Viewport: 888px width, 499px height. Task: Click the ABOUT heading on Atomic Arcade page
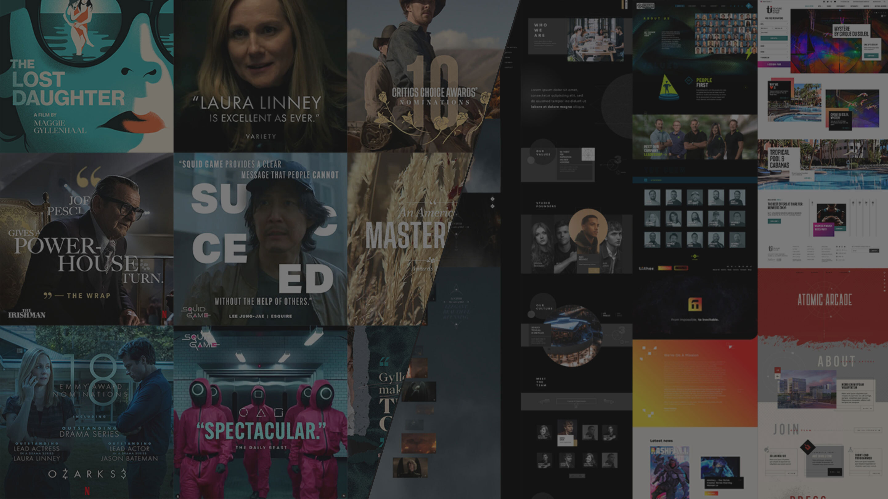coord(836,361)
